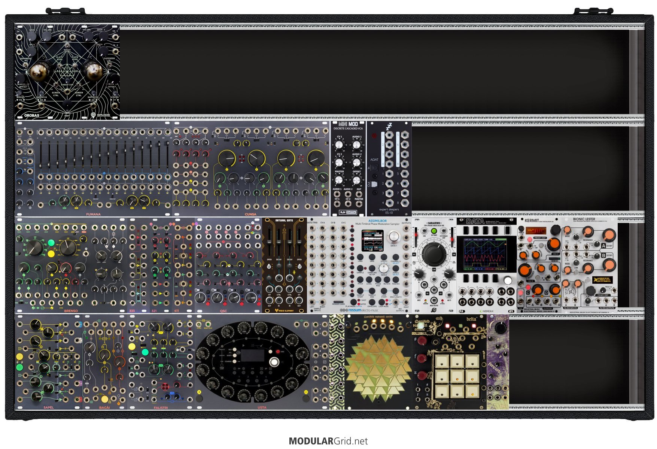Click the red ESC button on Usta
The width and height of the screenshot is (657, 449).
tap(277, 352)
